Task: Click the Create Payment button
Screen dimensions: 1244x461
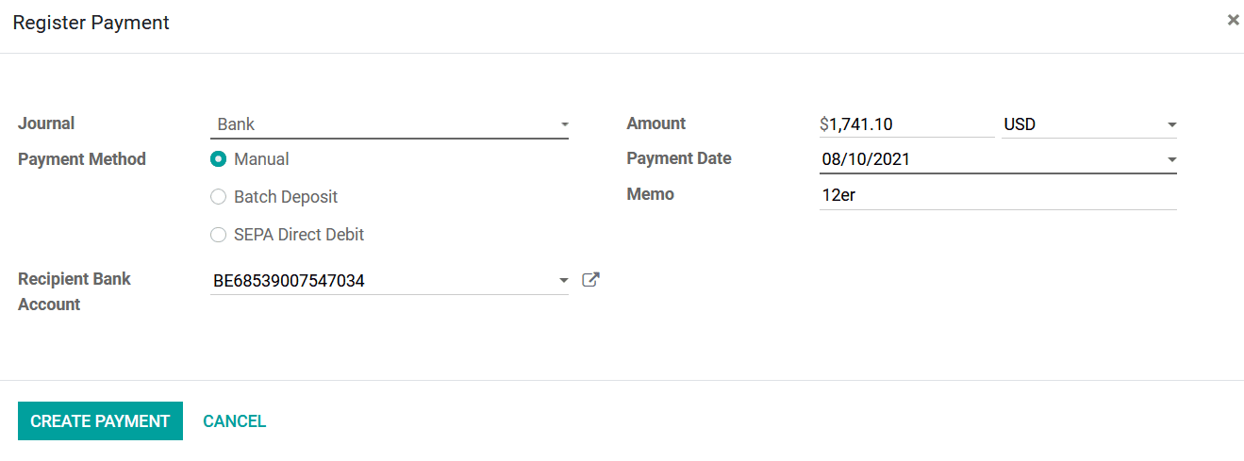Action: click(x=100, y=421)
